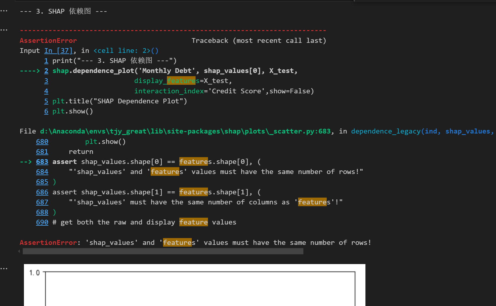This screenshot has height=306, width=496.
Task: Click the horizontal scrollbar under the traceback
Action: pos(163,251)
